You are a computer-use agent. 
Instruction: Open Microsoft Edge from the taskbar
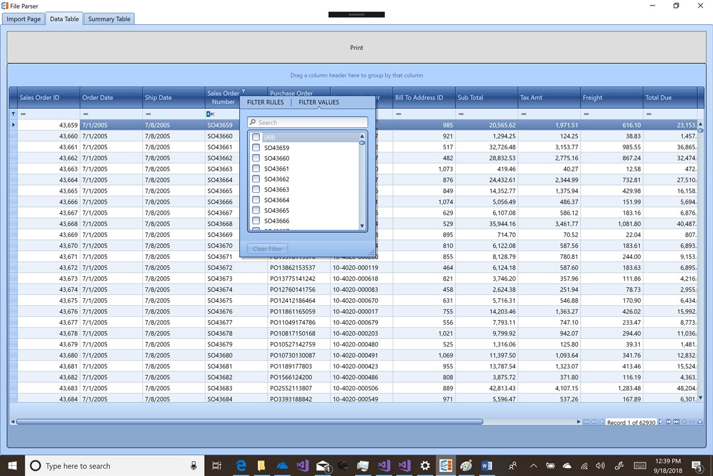tap(241, 465)
